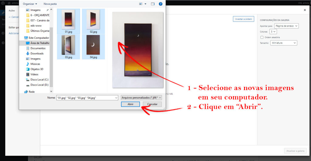Select Este Computador in the tree
Viewport: 311px width, 161px height.
[36, 38]
